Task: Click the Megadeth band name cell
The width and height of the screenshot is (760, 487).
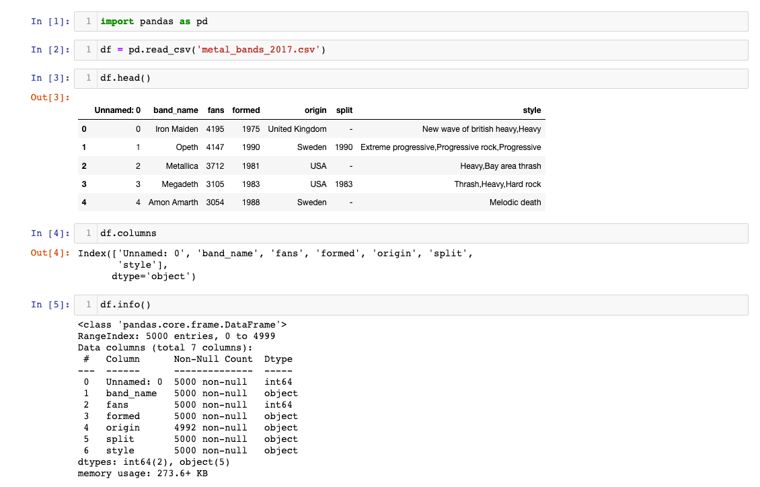Action: coord(181,184)
